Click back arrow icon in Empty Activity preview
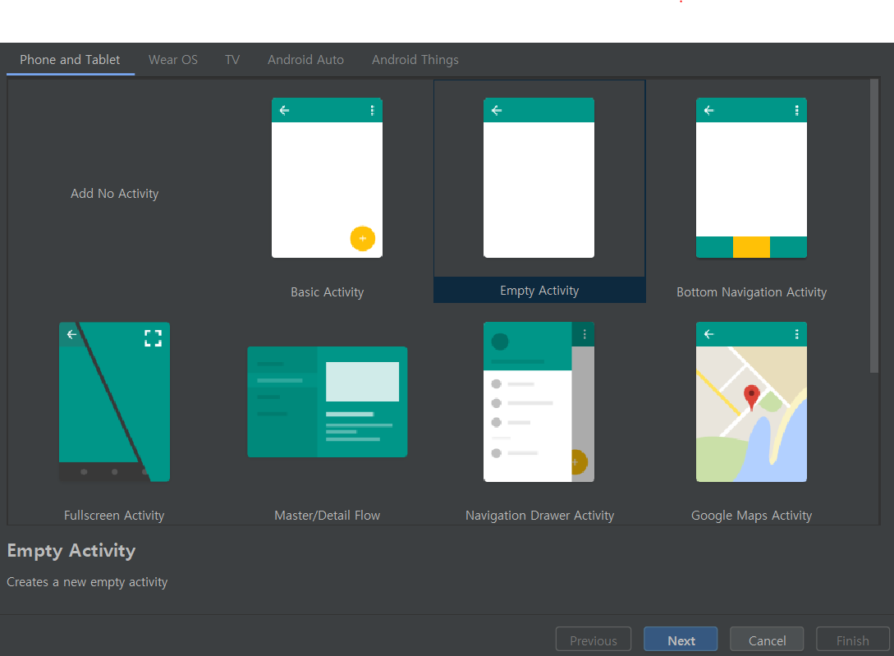This screenshot has height=656, width=894. point(497,111)
